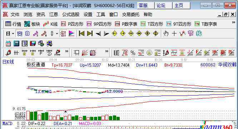
Task: Open the 日 period dropdown arrow
Action: tap(13, 33)
